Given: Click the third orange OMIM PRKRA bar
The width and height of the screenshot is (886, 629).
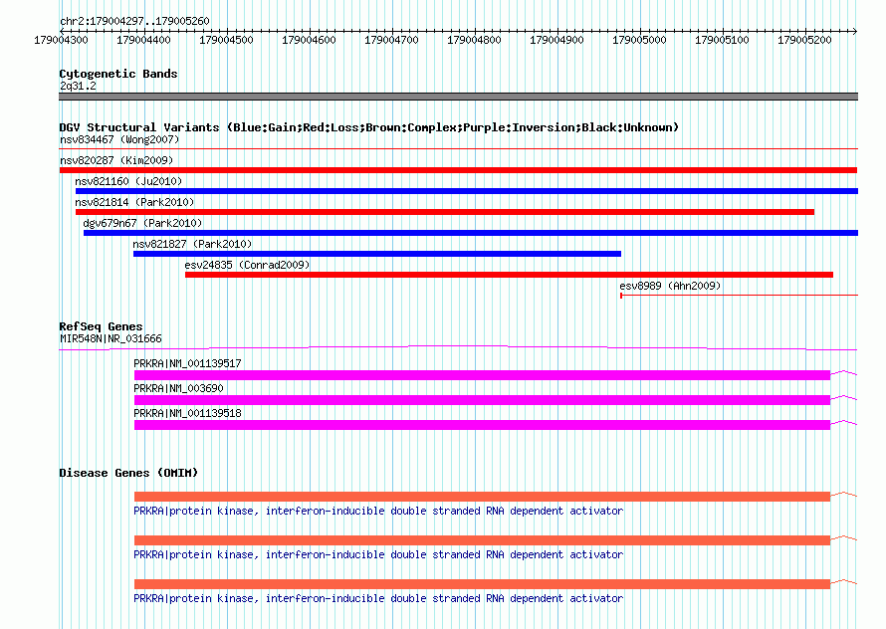Looking at the screenshot, I should pos(482,584).
